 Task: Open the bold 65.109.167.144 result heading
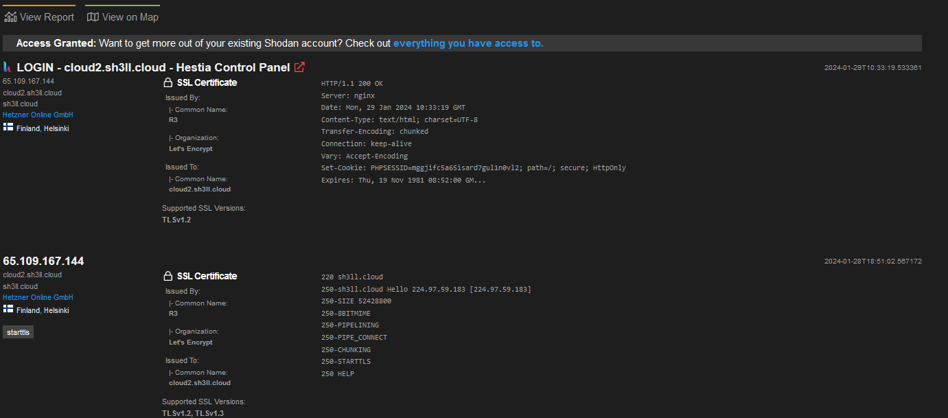43,261
